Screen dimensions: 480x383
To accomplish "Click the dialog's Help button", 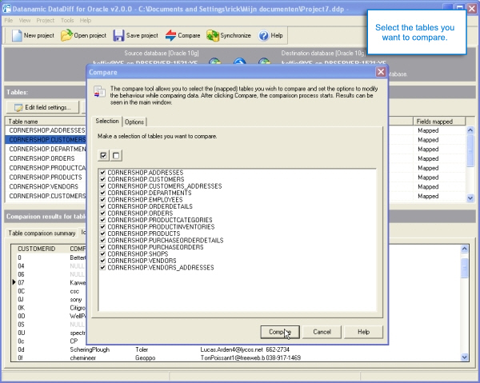I will 363,331.
